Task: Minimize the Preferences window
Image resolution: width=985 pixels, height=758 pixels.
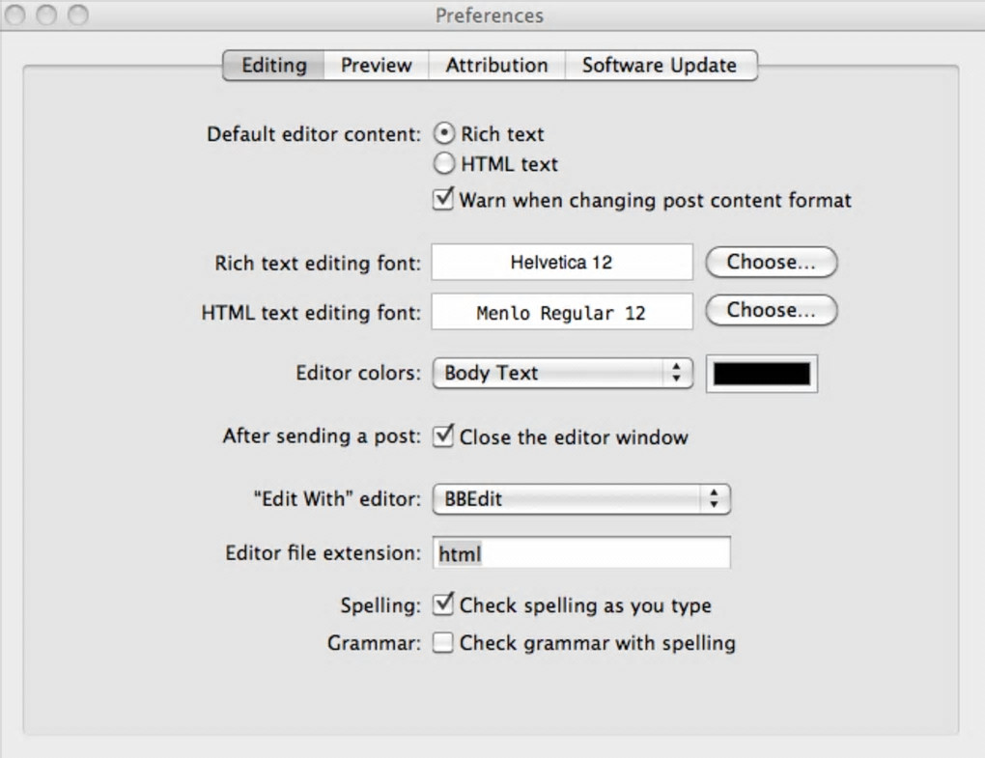Action: pyautogui.click(x=46, y=15)
